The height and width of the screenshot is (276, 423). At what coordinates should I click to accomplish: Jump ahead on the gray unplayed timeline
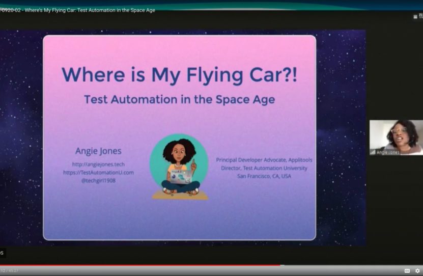351,265
